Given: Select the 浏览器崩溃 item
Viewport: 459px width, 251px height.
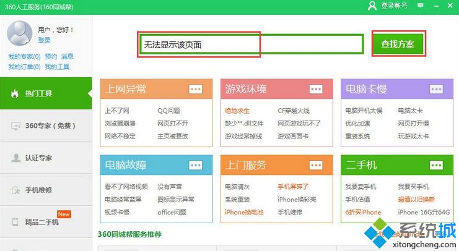Looking at the screenshot, I should tap(120, 123).
